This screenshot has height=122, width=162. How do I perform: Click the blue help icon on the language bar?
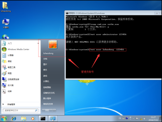(x=127, y=118)
